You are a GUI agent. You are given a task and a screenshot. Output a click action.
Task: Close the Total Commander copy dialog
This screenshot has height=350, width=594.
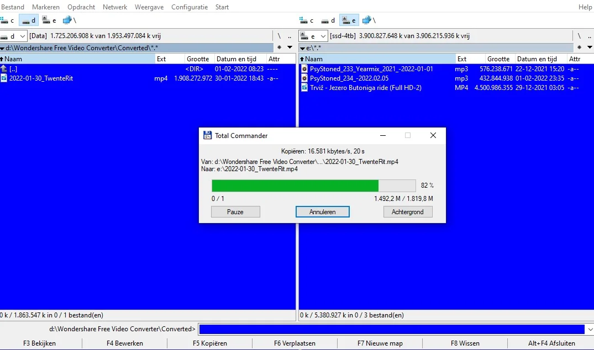point(433,135)
